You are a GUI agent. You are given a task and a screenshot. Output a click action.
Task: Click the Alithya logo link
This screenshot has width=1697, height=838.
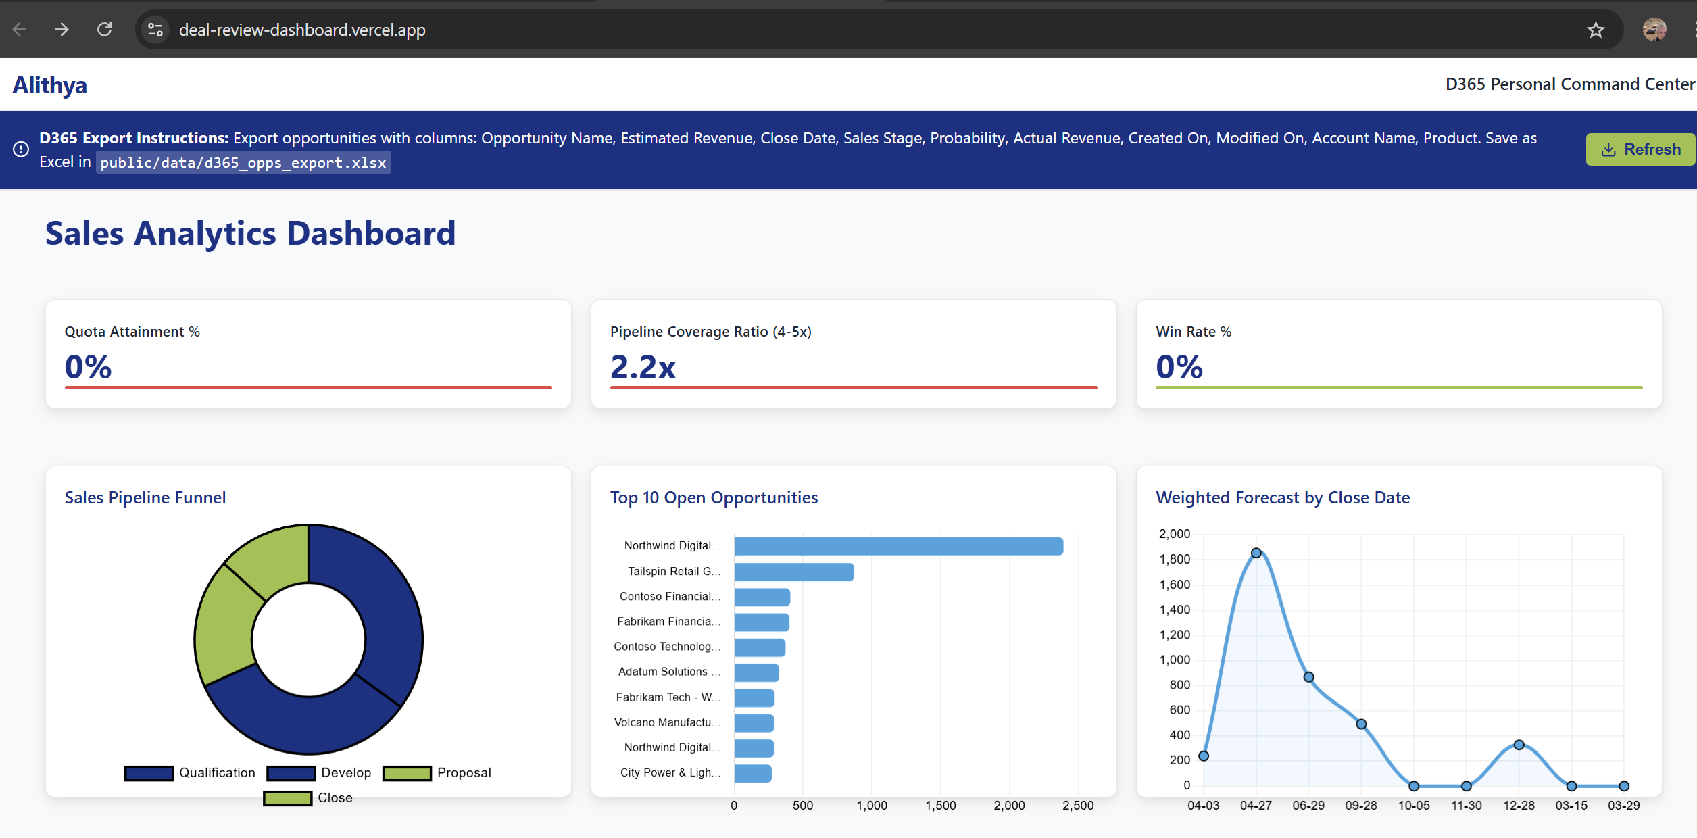(x=50, y=85)
